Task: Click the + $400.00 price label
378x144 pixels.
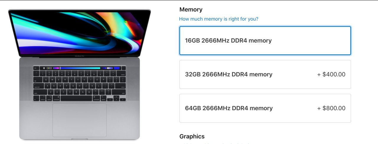Action: tap(331, 75)
